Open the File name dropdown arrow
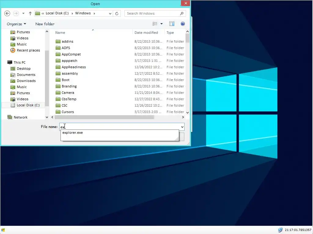The image size is (313, 234). [x=182, y=127]
